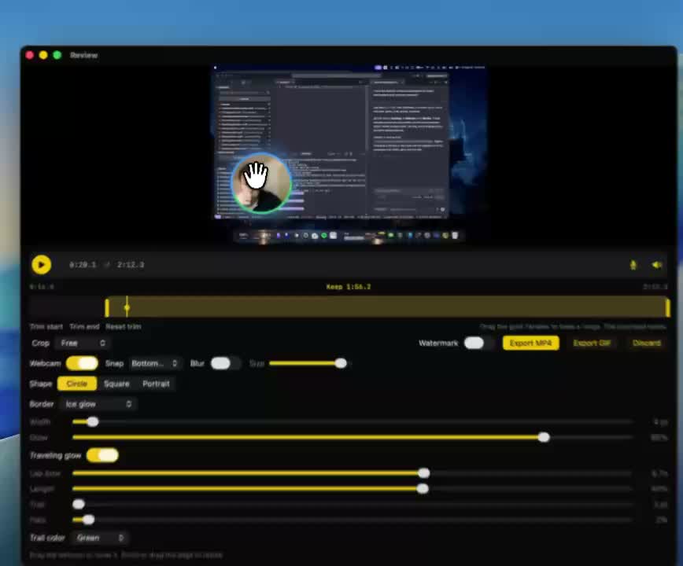
Task: Set Trim start at current position
Action: point(46,326)
